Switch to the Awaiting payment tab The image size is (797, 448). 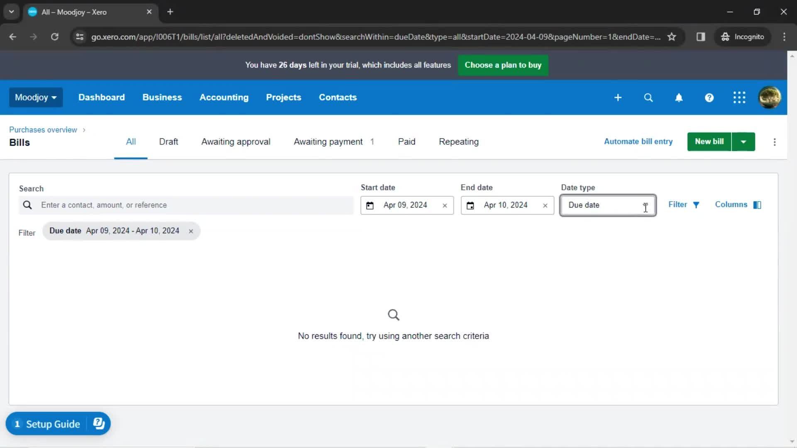click(334, 142)
